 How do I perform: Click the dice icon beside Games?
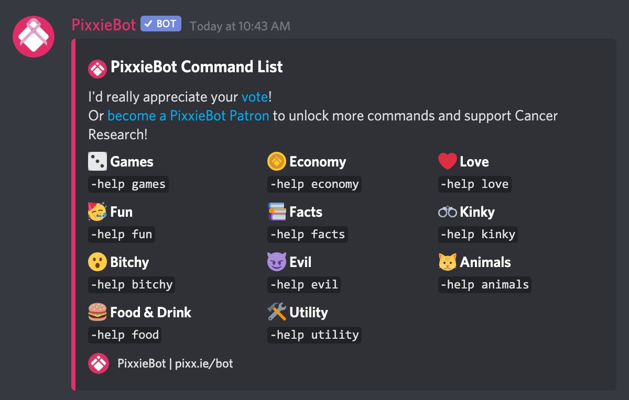(97, 161)
